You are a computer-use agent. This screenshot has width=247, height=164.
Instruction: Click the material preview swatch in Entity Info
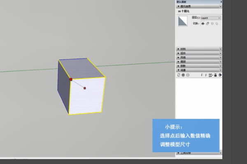click(x=183, y=21)
